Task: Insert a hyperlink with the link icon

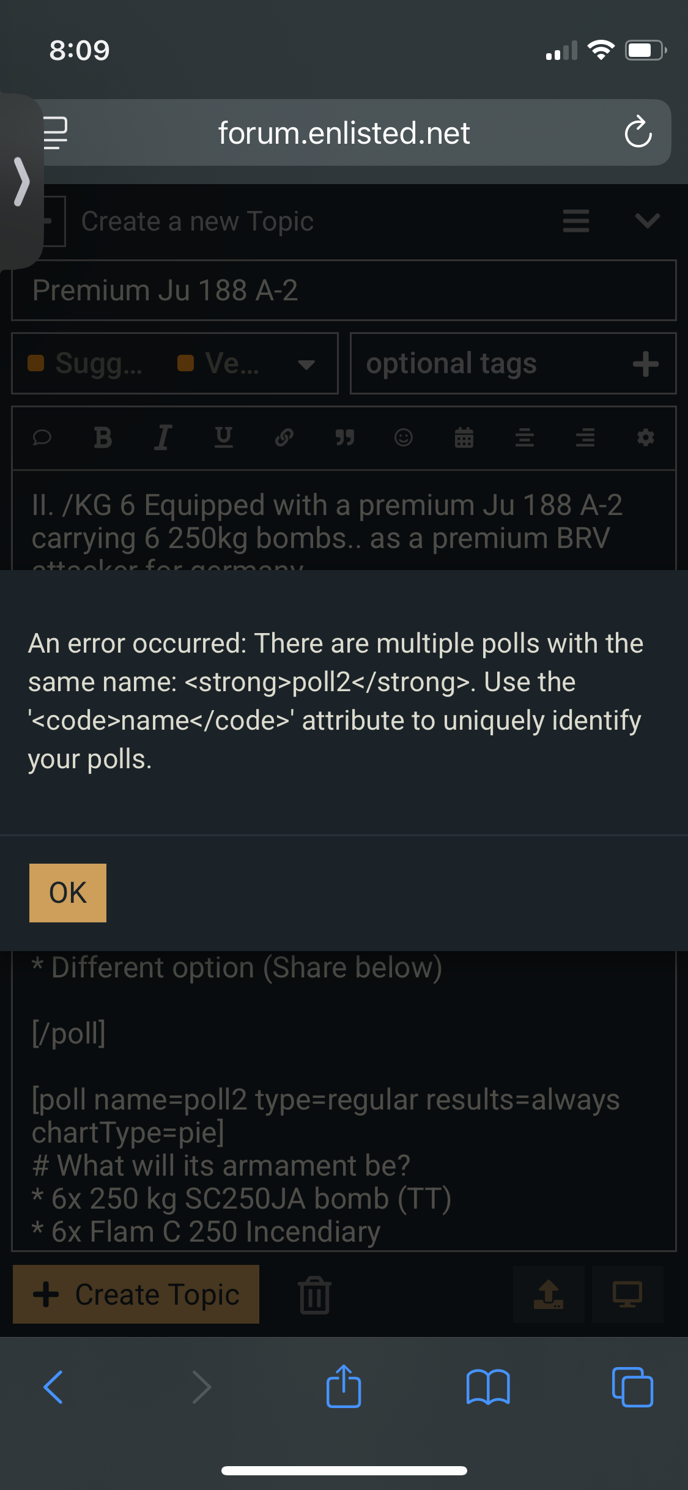Action: (x=284, y=437)
